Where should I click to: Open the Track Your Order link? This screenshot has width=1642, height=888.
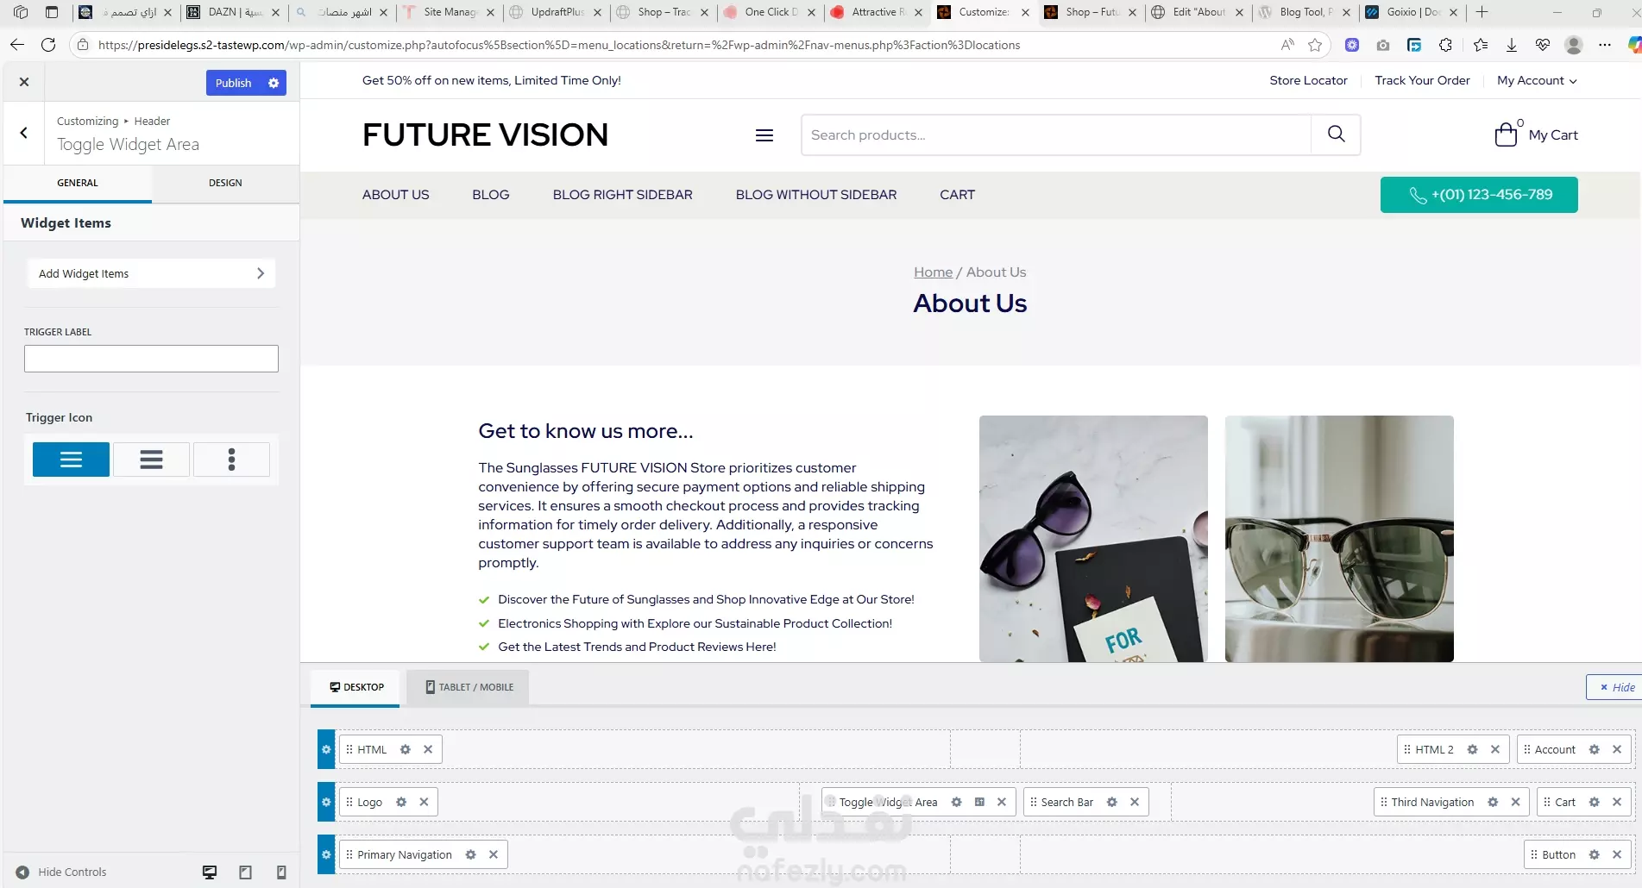coord(1422,80)
